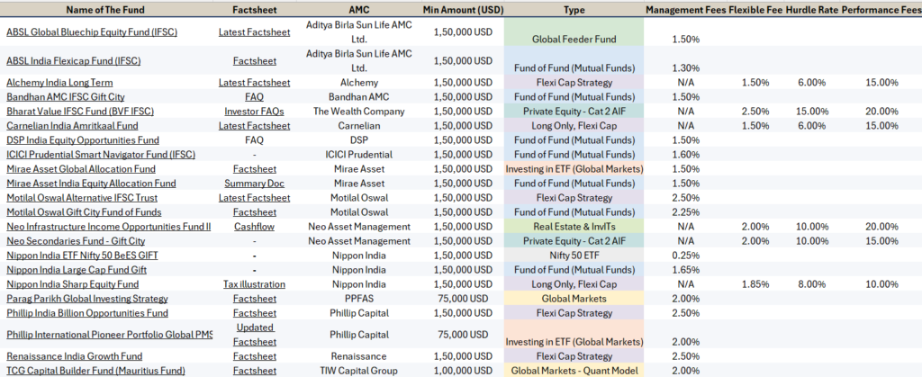The width and height of the screenshot is (922, 377).
Task: Open Mirae Asset Global Allocation Fund link
Action: [x=80, y=169]
